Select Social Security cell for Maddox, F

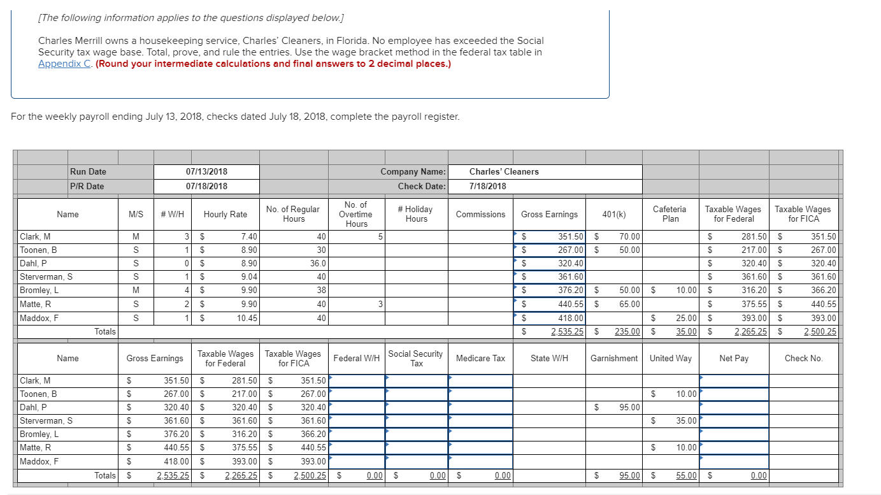pos(415,461)
